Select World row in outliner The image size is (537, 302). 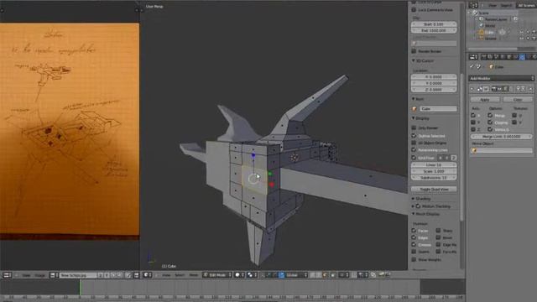[490, 26]
